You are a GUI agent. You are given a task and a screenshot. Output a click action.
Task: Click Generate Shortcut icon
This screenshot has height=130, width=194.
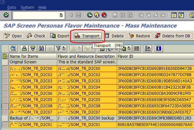coord(181,15)
